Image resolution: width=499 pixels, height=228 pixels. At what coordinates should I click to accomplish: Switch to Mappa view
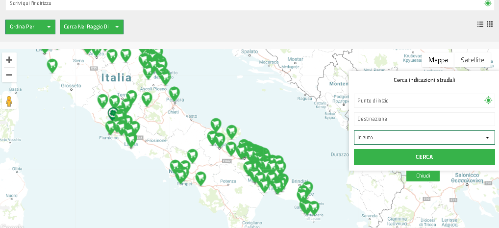(x=438, y=60)
